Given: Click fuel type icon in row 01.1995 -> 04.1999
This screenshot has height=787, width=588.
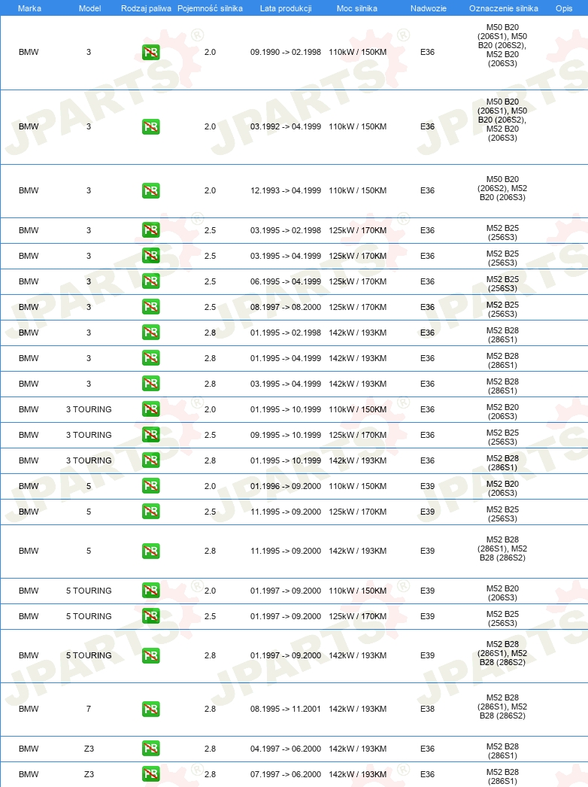Looking at the screenshot, I should coord(151,358).
